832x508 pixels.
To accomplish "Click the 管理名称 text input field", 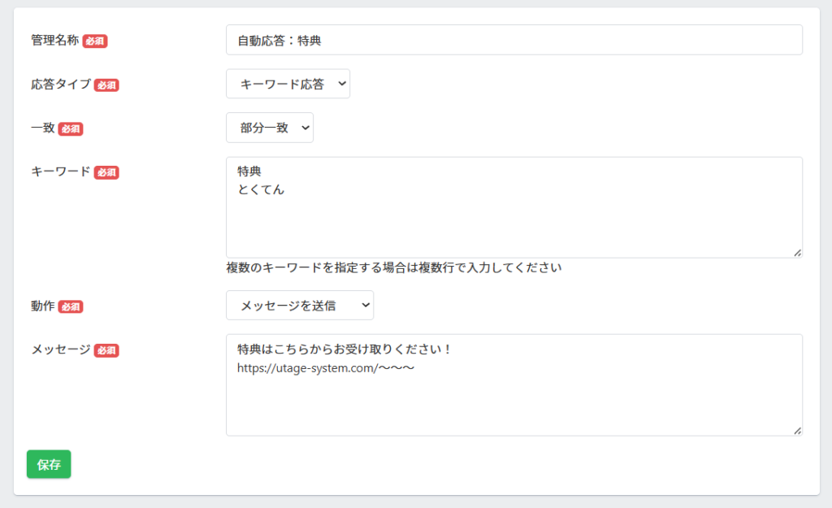I will pos(513,40).
